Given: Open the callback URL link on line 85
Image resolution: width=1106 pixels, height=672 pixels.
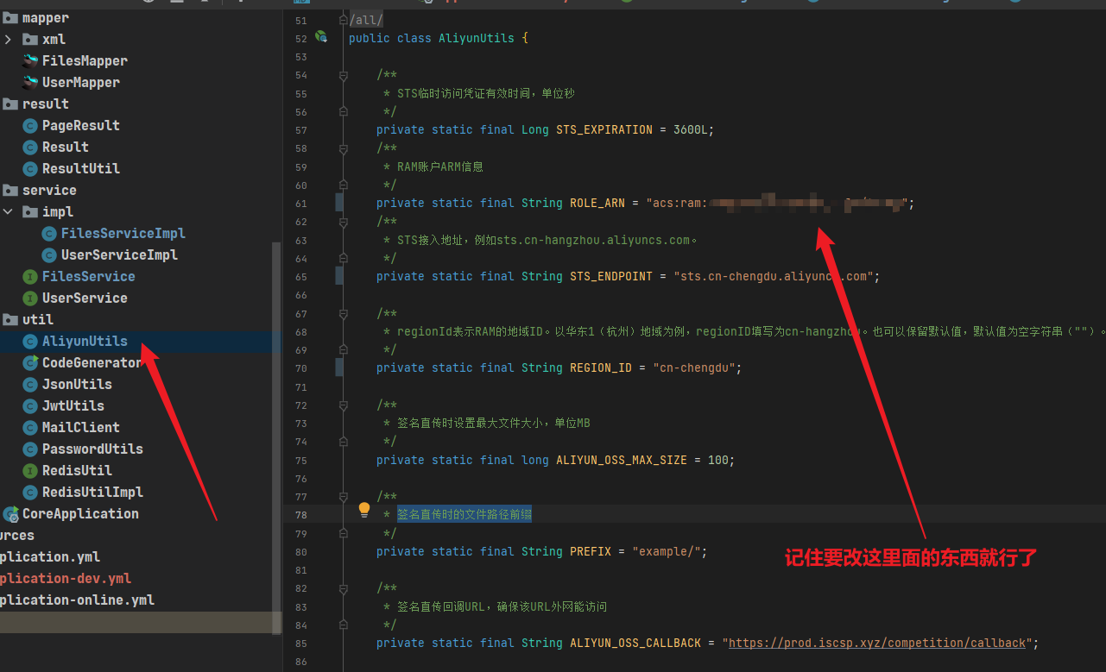Looking at the screenshot, I should pos(877,643).
